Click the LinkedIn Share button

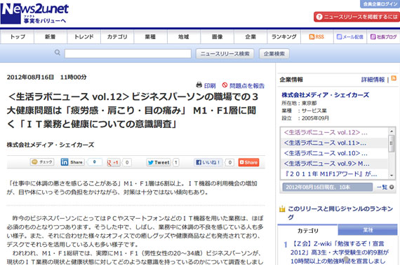(72, 162)
